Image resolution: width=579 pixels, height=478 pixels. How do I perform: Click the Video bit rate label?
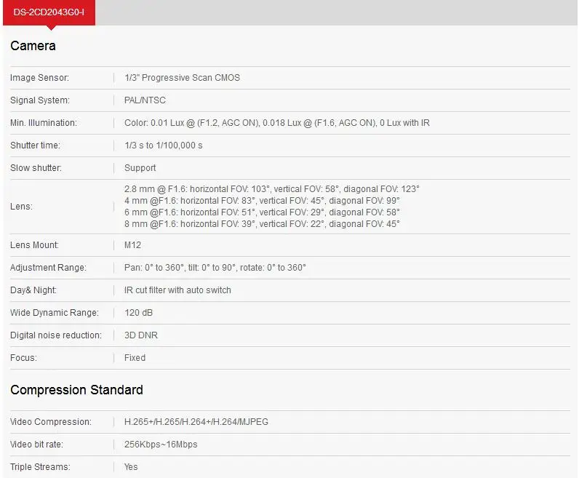(x=36, y=445)
